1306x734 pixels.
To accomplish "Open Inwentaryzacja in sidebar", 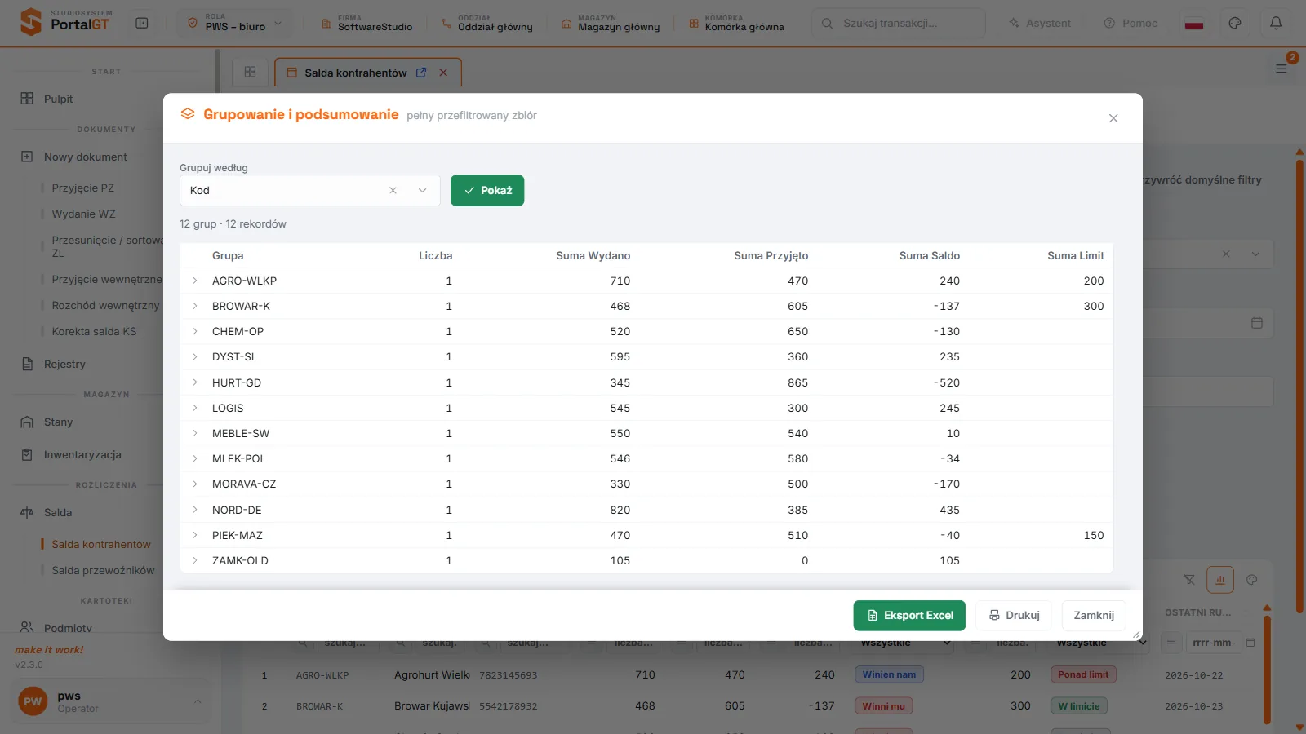I will (82, 454).
